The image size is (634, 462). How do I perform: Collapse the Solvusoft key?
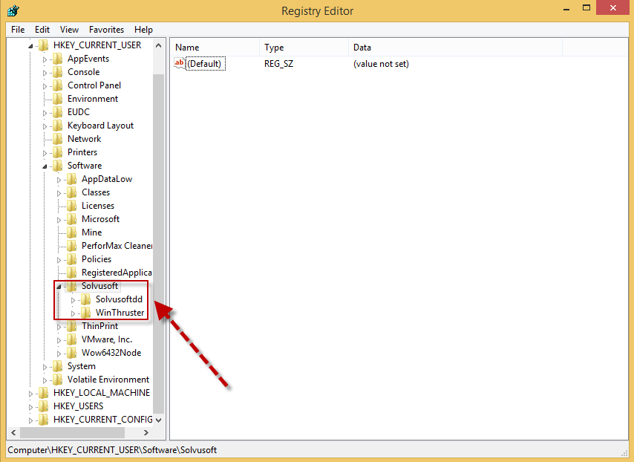tap(59, 287)
